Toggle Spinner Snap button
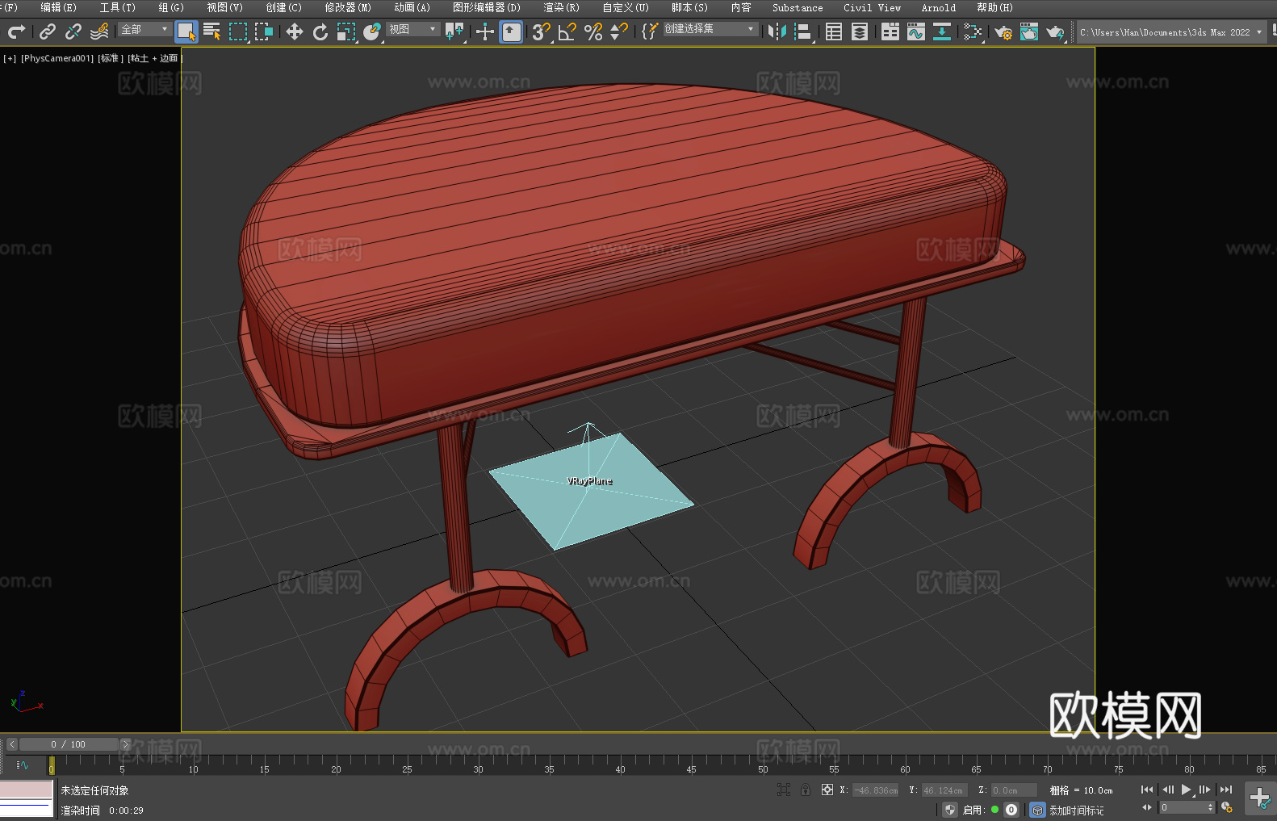1277x821 pixels. click(x=619, y=31)
